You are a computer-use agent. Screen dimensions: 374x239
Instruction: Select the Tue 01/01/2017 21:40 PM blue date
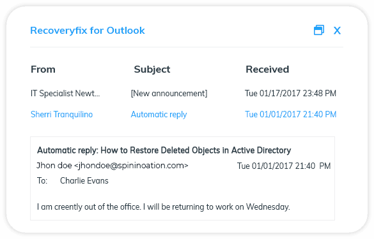pyautogui.click(x=290, y=114)
